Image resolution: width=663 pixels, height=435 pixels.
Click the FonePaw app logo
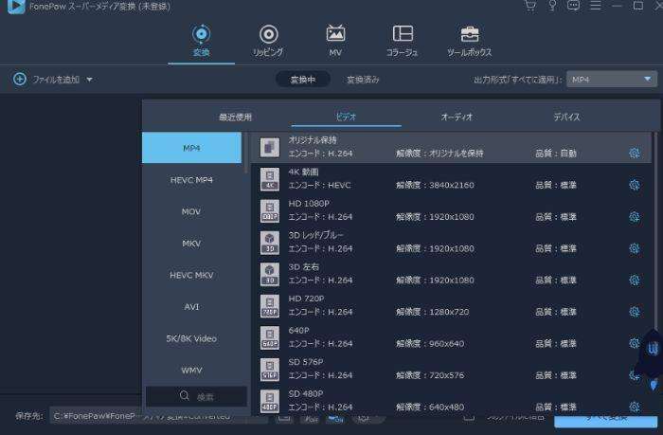click(16, 7)
